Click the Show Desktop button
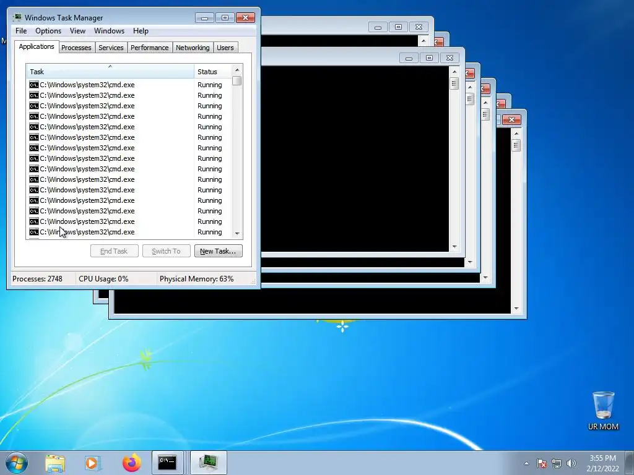Viewport: 634px width, 475px height. click(x=630, y=463)
